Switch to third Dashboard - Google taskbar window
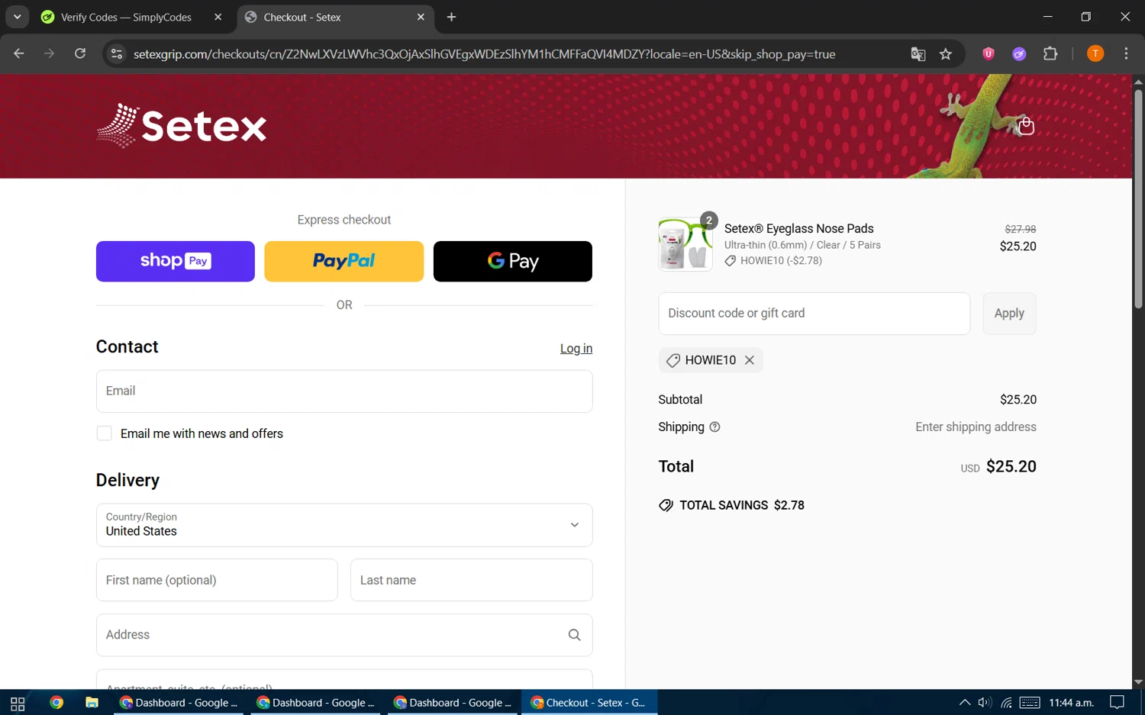This screenshot has width=1145, height=715. click(x=453, y=703)
